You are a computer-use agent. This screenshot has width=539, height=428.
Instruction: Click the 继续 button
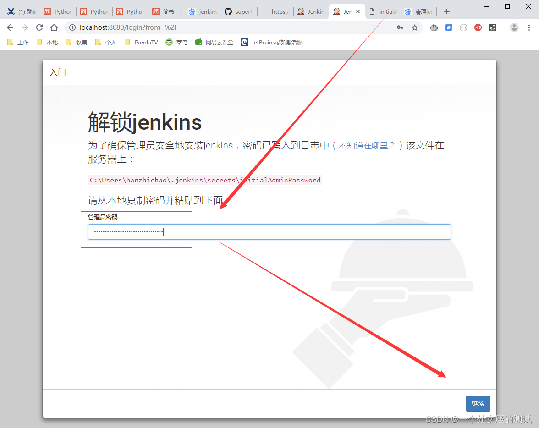(478, 404)
